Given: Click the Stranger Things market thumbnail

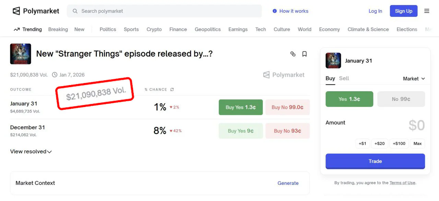Looking at the screenshot, I should 21,54.
